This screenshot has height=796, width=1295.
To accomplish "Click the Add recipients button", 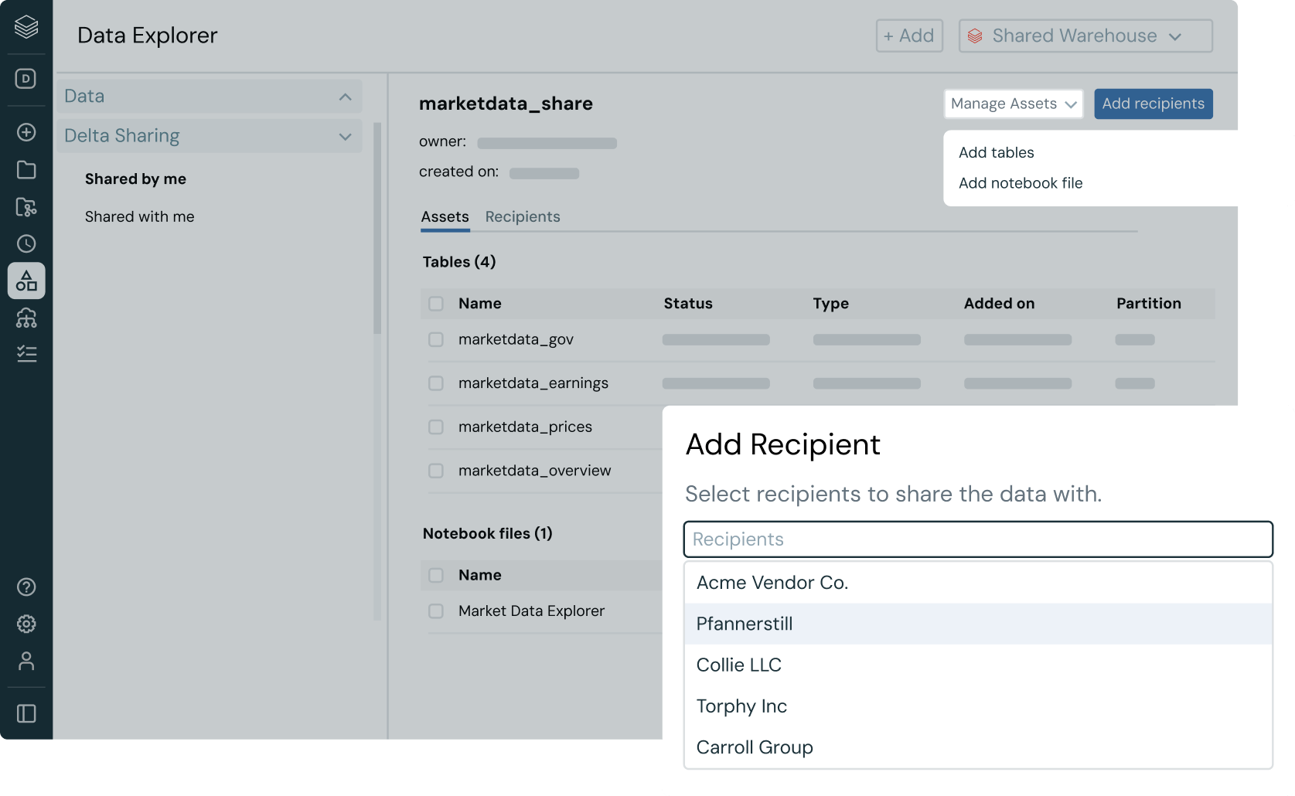I will coord(1153,104).
